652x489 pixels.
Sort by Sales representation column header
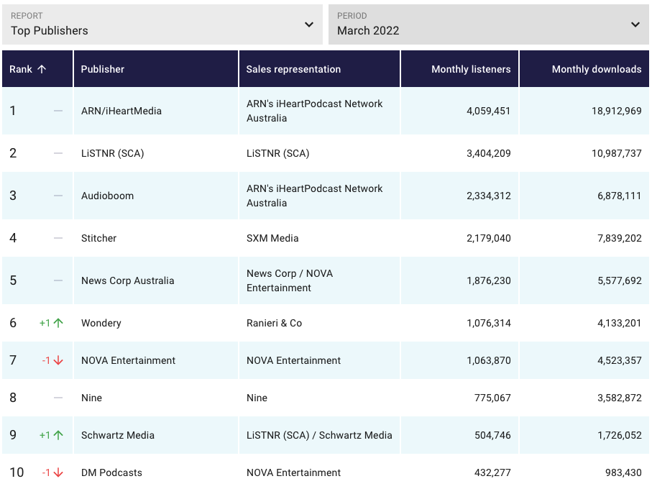319,69
